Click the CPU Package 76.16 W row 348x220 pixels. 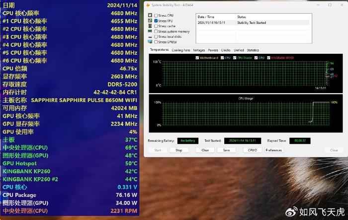(x=70, y=195)
